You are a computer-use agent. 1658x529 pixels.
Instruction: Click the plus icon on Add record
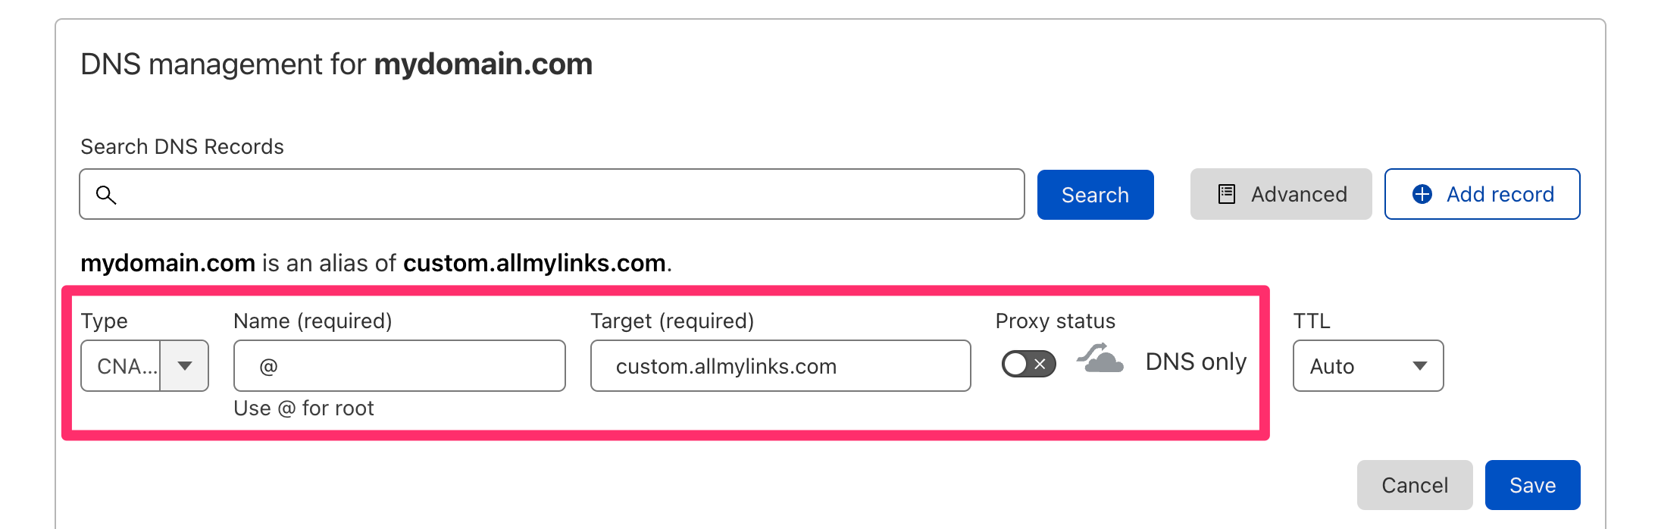tap(1422, 194)
